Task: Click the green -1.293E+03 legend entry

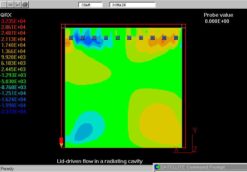Action: pos(13,75)
